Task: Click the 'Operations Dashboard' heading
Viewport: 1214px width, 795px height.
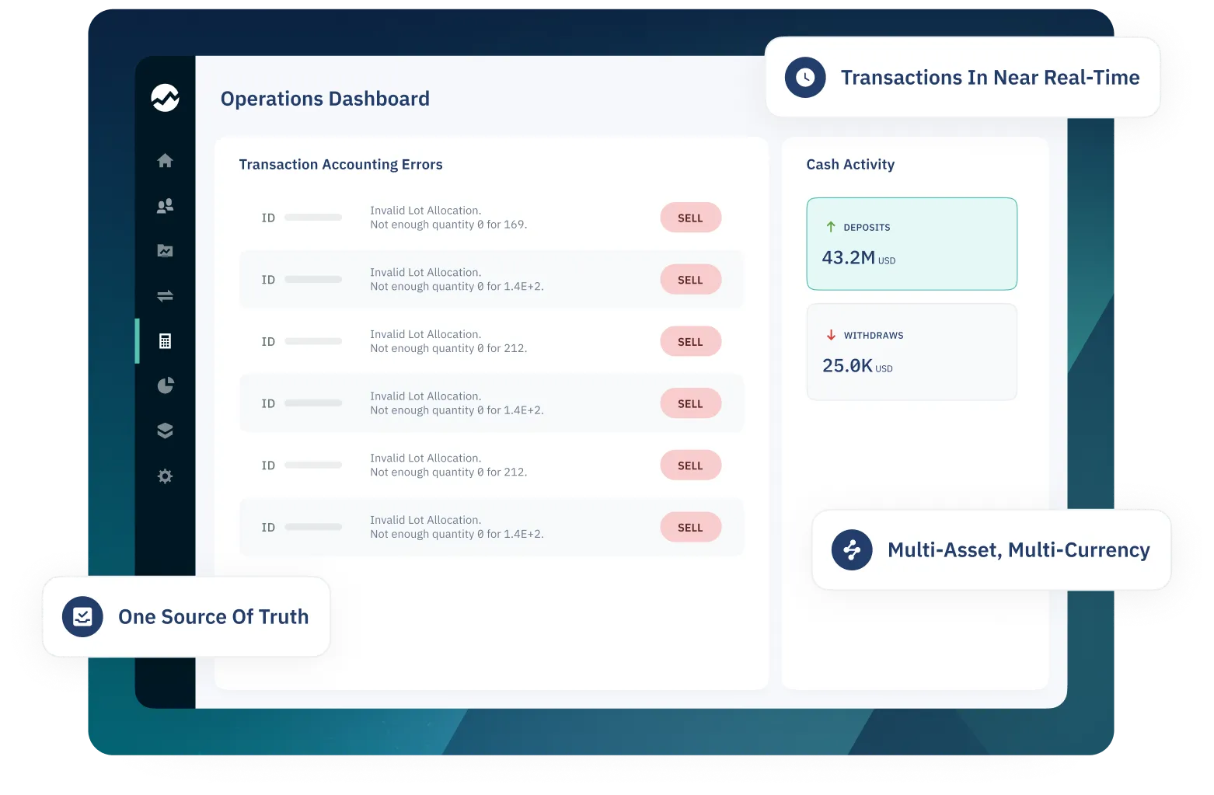Action: (x=325, y=99)
